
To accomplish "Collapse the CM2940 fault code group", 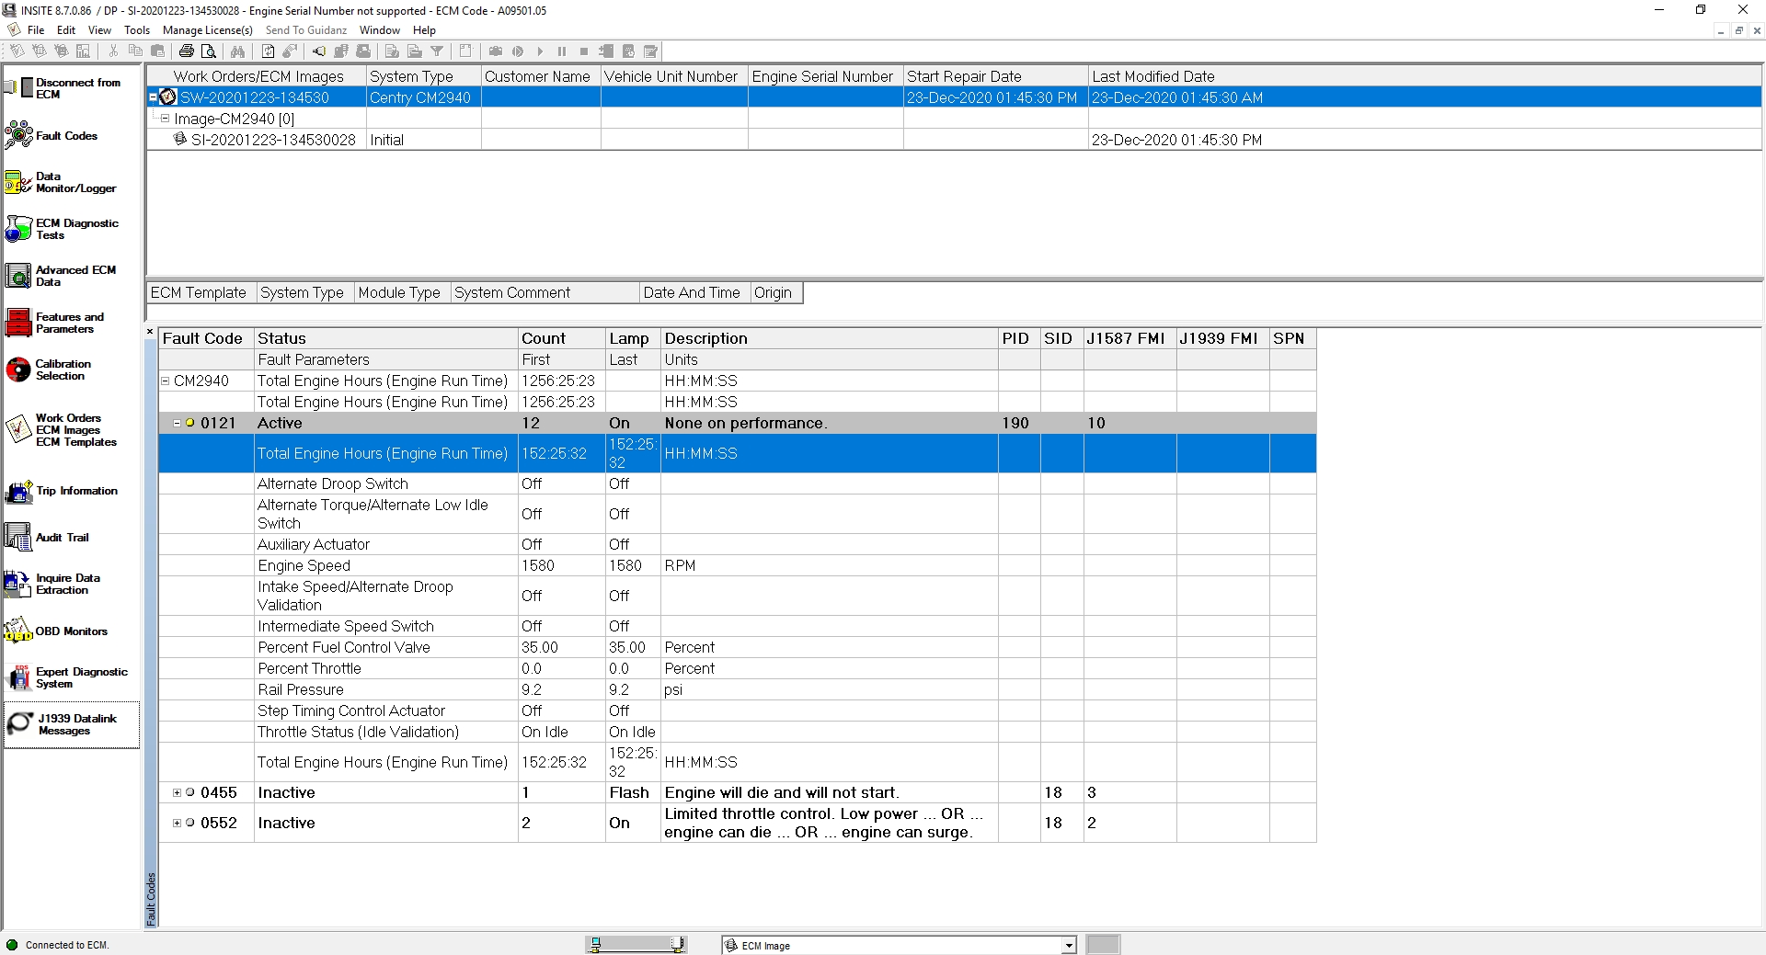I will click(166, 381).
